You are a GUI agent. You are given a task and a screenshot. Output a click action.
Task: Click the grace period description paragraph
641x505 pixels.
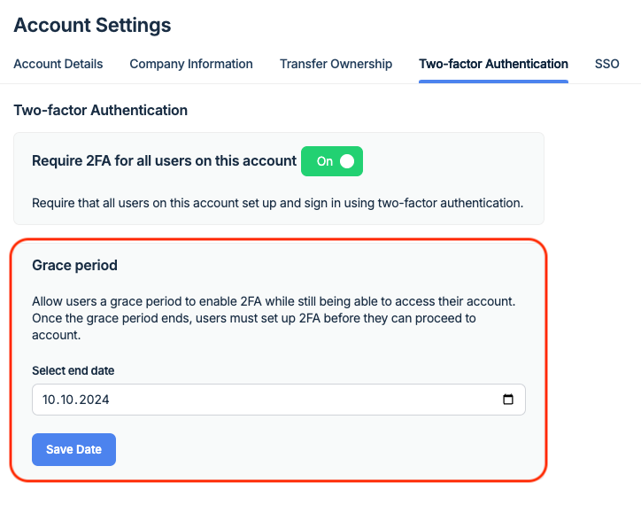click(x=273, y=318)
